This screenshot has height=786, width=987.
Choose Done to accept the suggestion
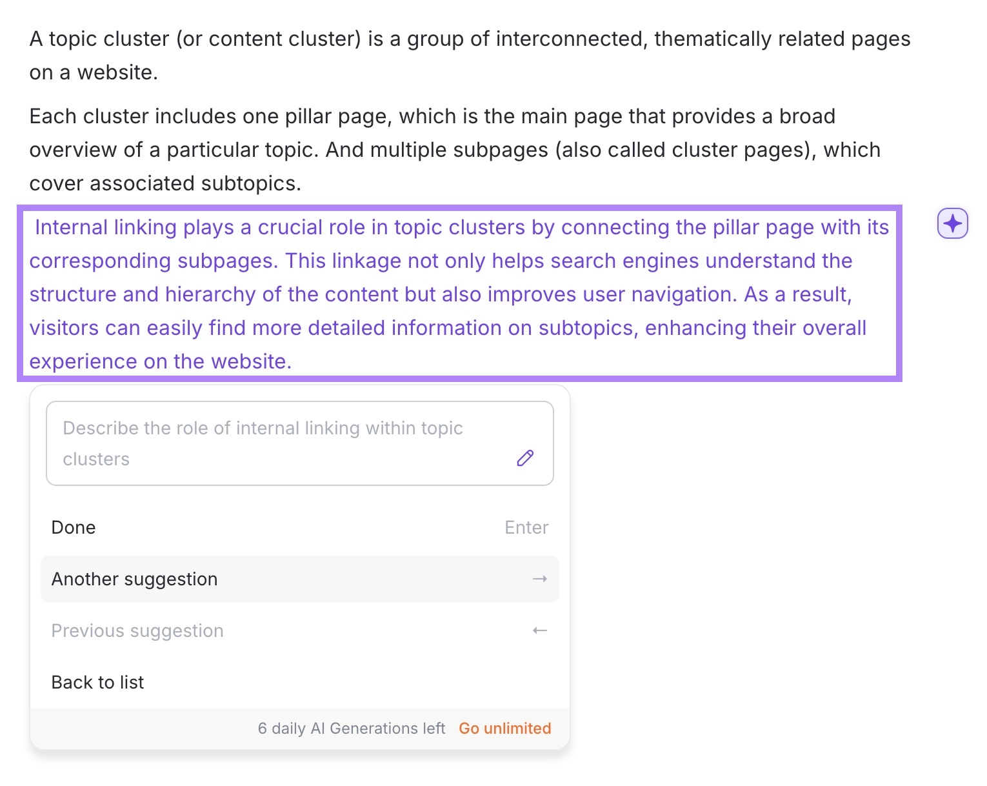tap(73, 527)
